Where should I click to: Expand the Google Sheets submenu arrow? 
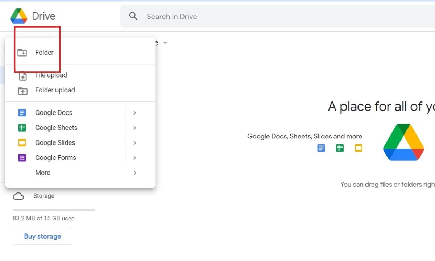point(134,128)
